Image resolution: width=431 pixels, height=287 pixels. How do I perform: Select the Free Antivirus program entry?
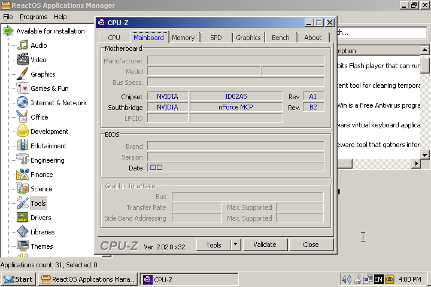[x=379, y=105]
